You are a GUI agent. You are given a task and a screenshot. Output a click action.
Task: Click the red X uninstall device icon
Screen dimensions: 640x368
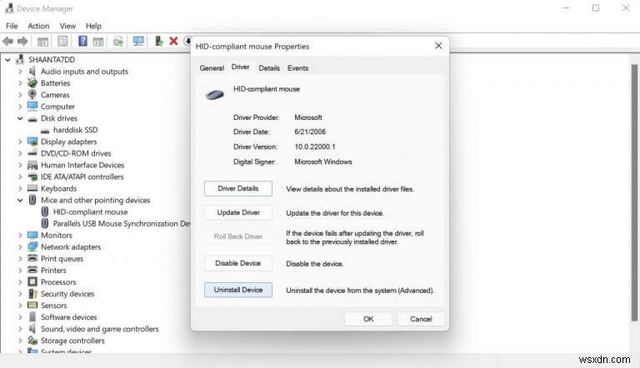click(x=173, y=41)
